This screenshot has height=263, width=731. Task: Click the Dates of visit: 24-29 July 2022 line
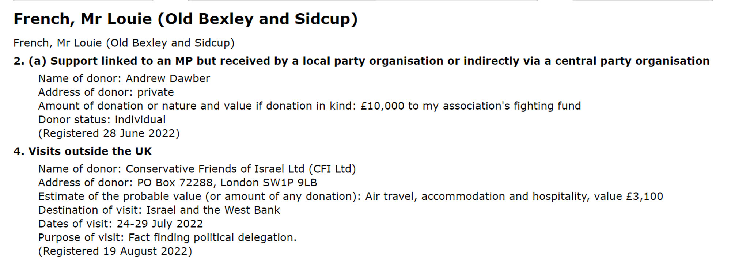pos(120,224)
